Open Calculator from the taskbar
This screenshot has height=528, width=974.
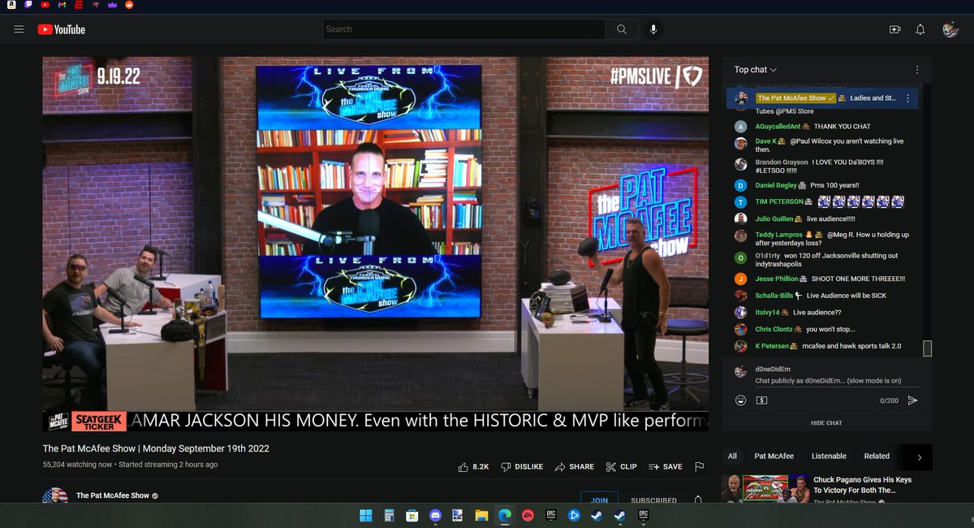coord(389,515)
